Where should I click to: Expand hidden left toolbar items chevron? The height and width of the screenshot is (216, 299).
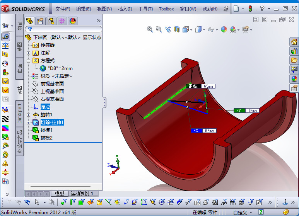pos(7,194)
